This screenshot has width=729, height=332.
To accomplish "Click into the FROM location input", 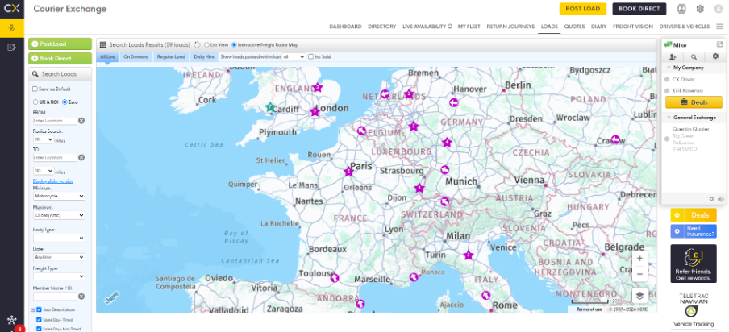I will pos(55,121).
